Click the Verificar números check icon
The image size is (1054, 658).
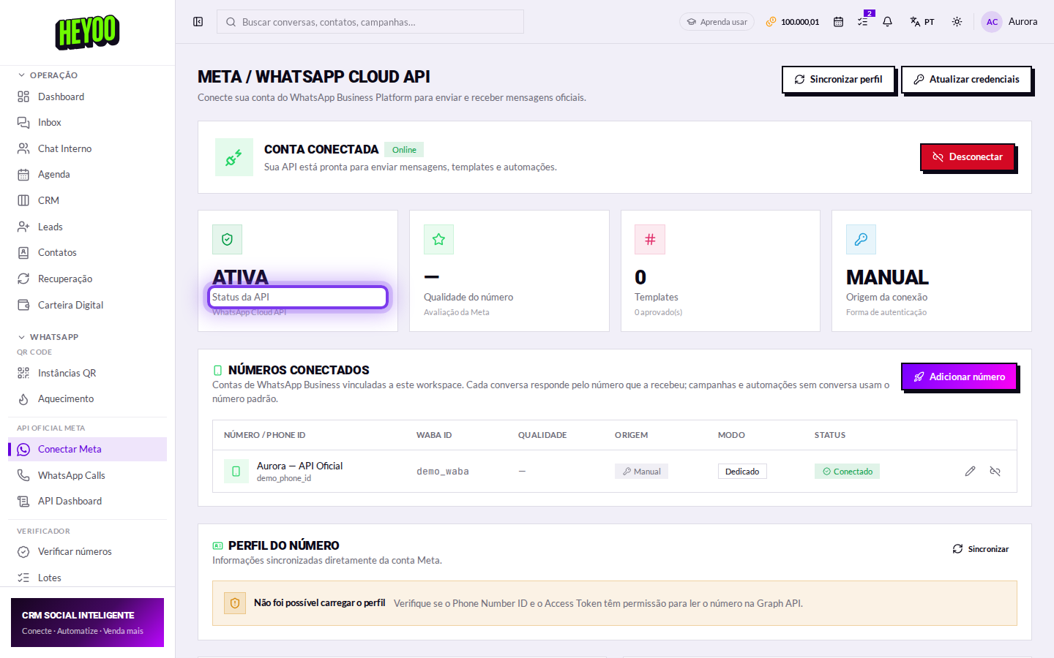[x=23, y=551]
